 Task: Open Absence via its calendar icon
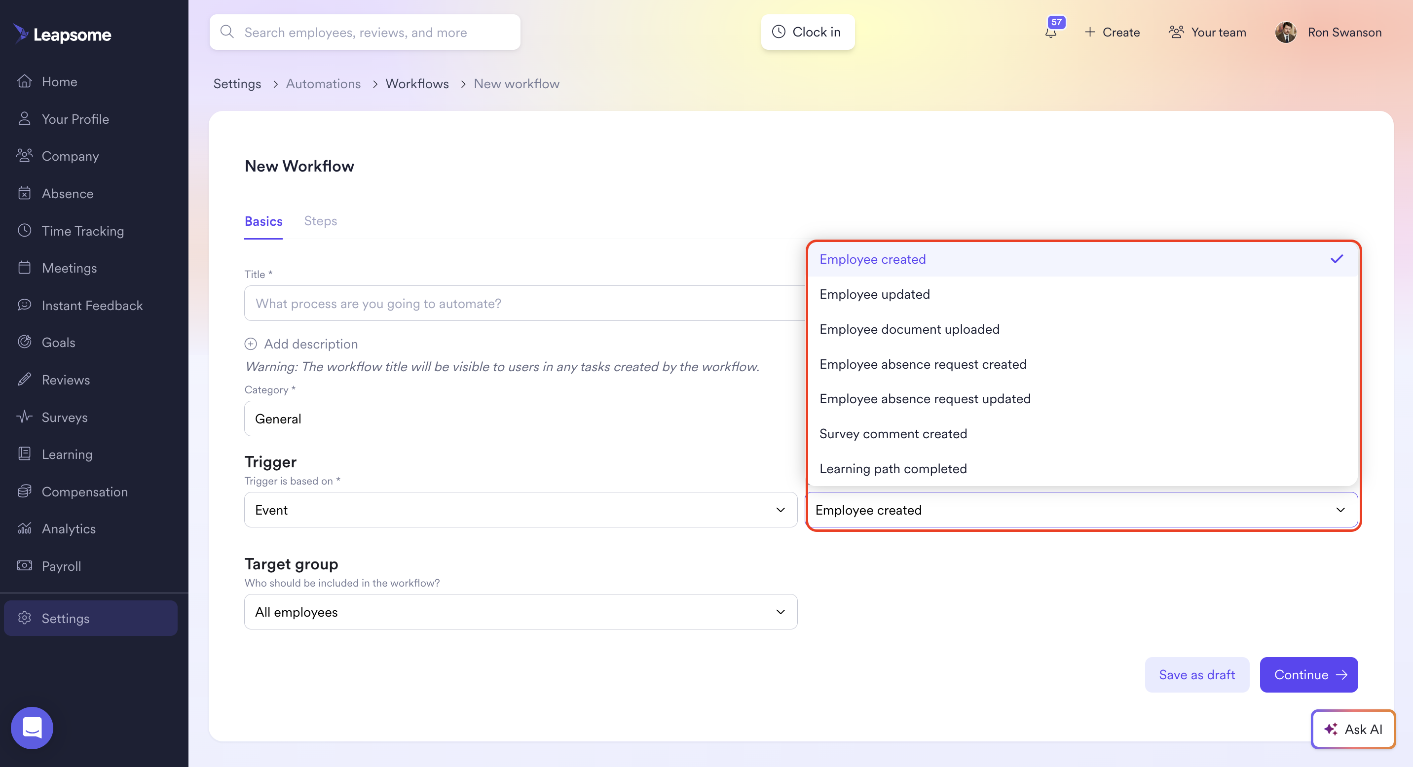24,193
